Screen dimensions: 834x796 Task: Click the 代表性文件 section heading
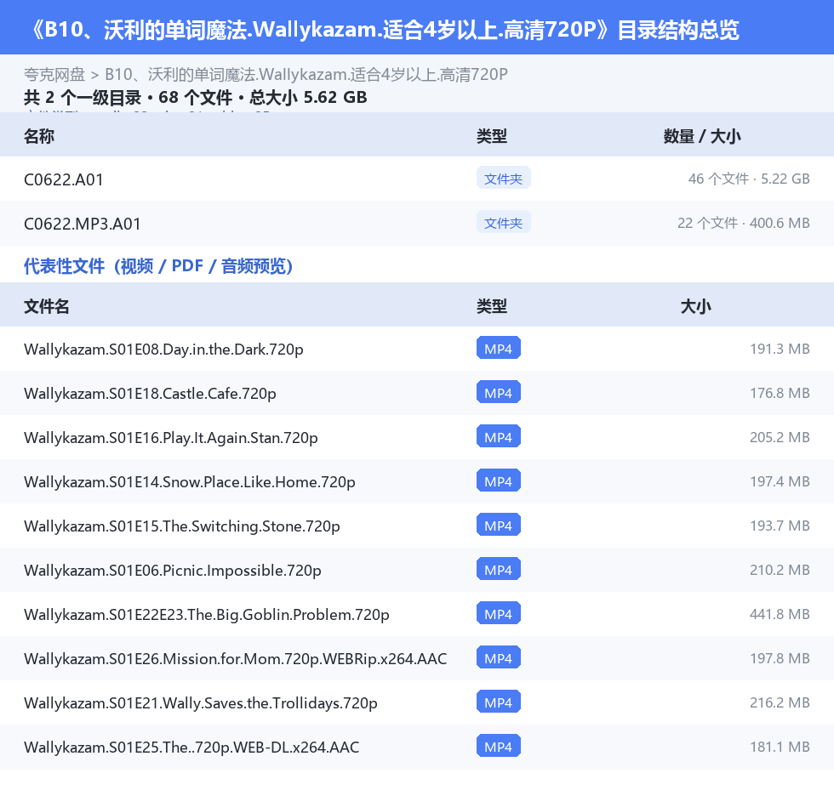pos(158,265)
